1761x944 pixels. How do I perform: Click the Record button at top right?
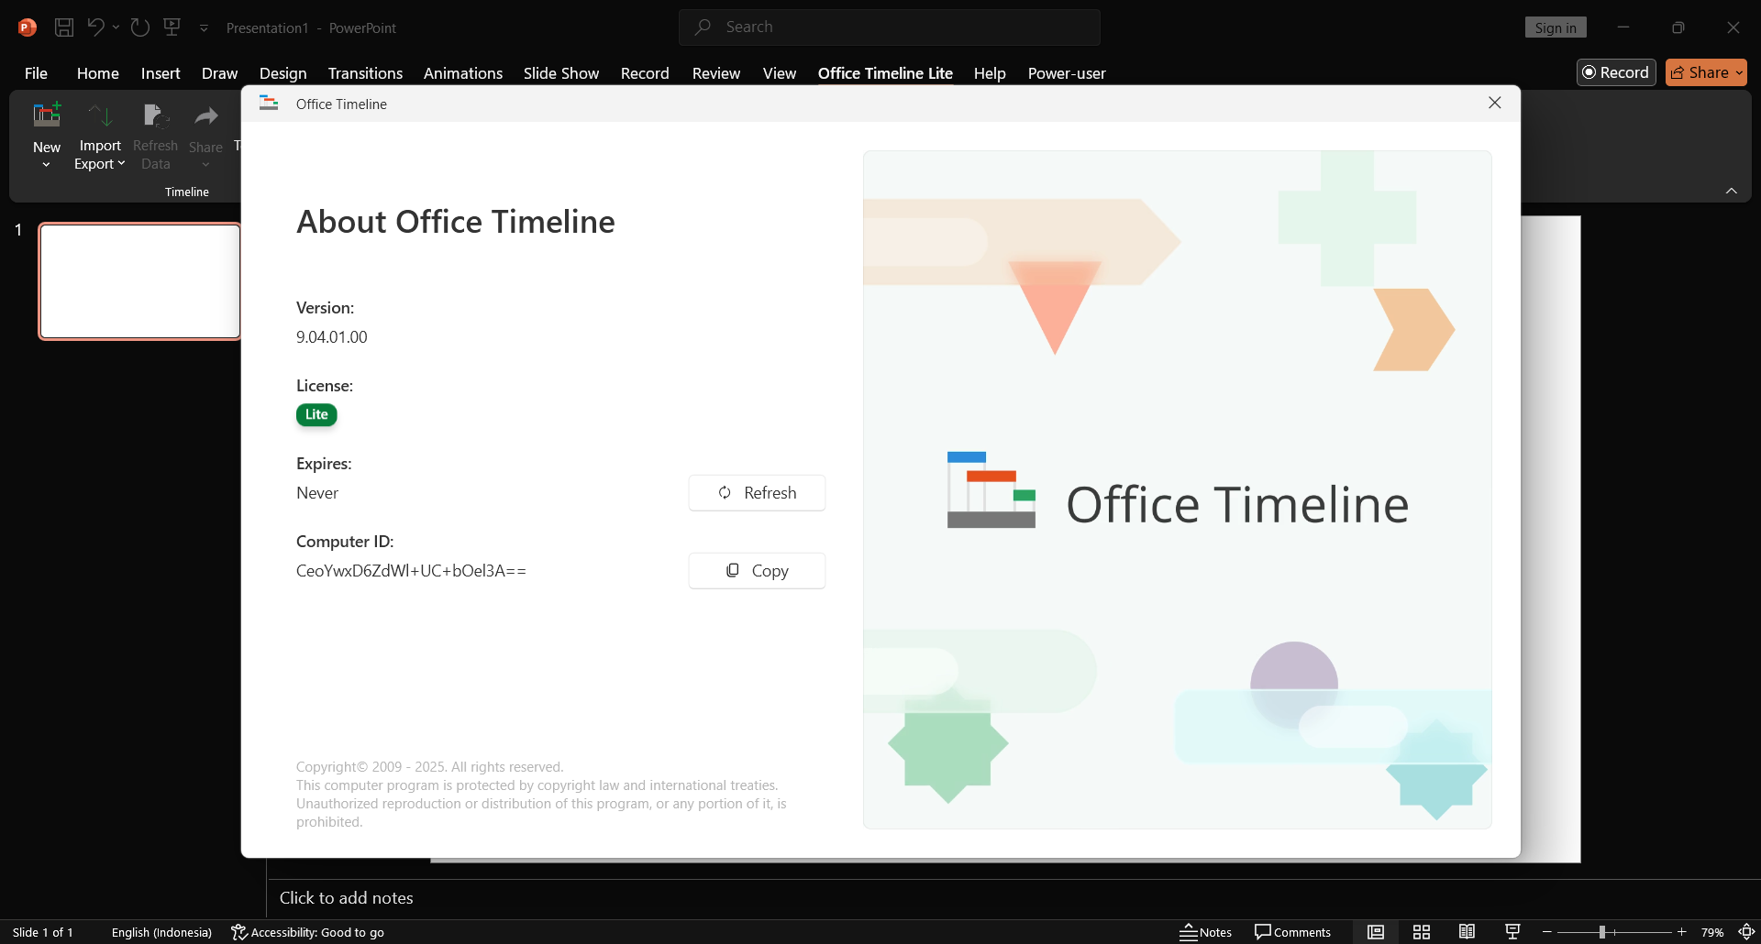[x=1616, y=72]
